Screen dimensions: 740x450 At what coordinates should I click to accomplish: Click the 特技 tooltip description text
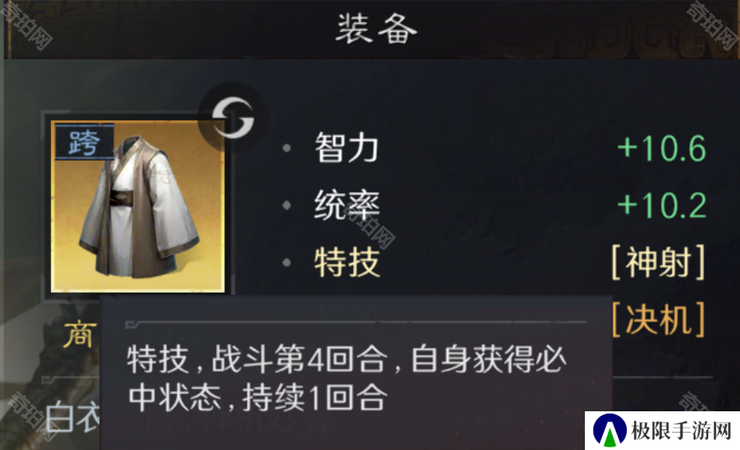pyautogui.click(x=347, y=378)
